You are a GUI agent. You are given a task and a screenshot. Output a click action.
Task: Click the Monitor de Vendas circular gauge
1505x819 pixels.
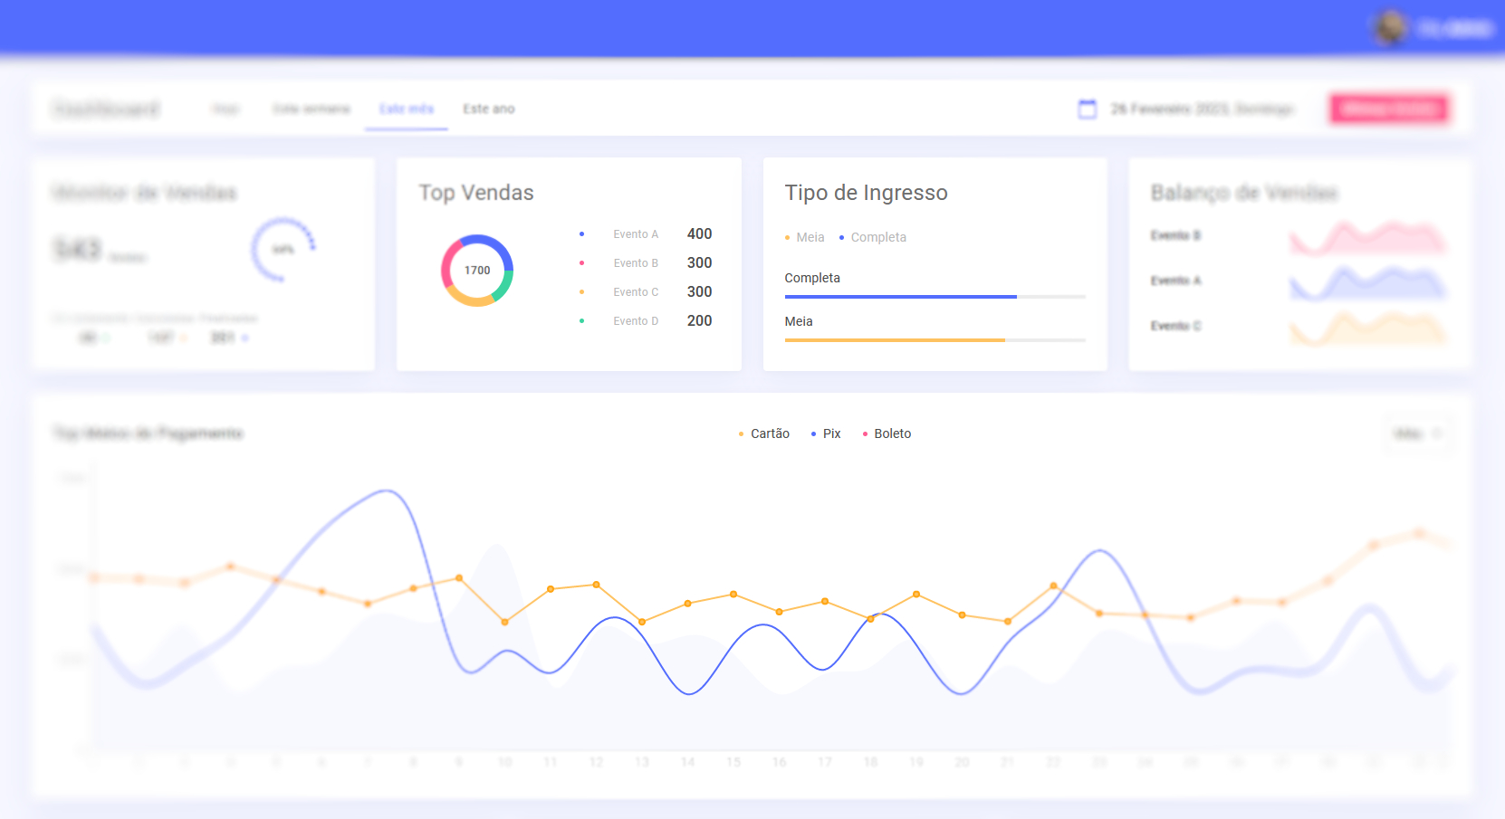283,249
